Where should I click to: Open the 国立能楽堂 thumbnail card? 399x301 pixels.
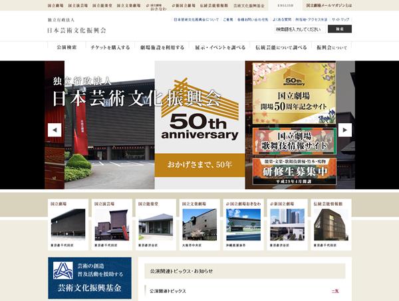click(x=156, y=224)
